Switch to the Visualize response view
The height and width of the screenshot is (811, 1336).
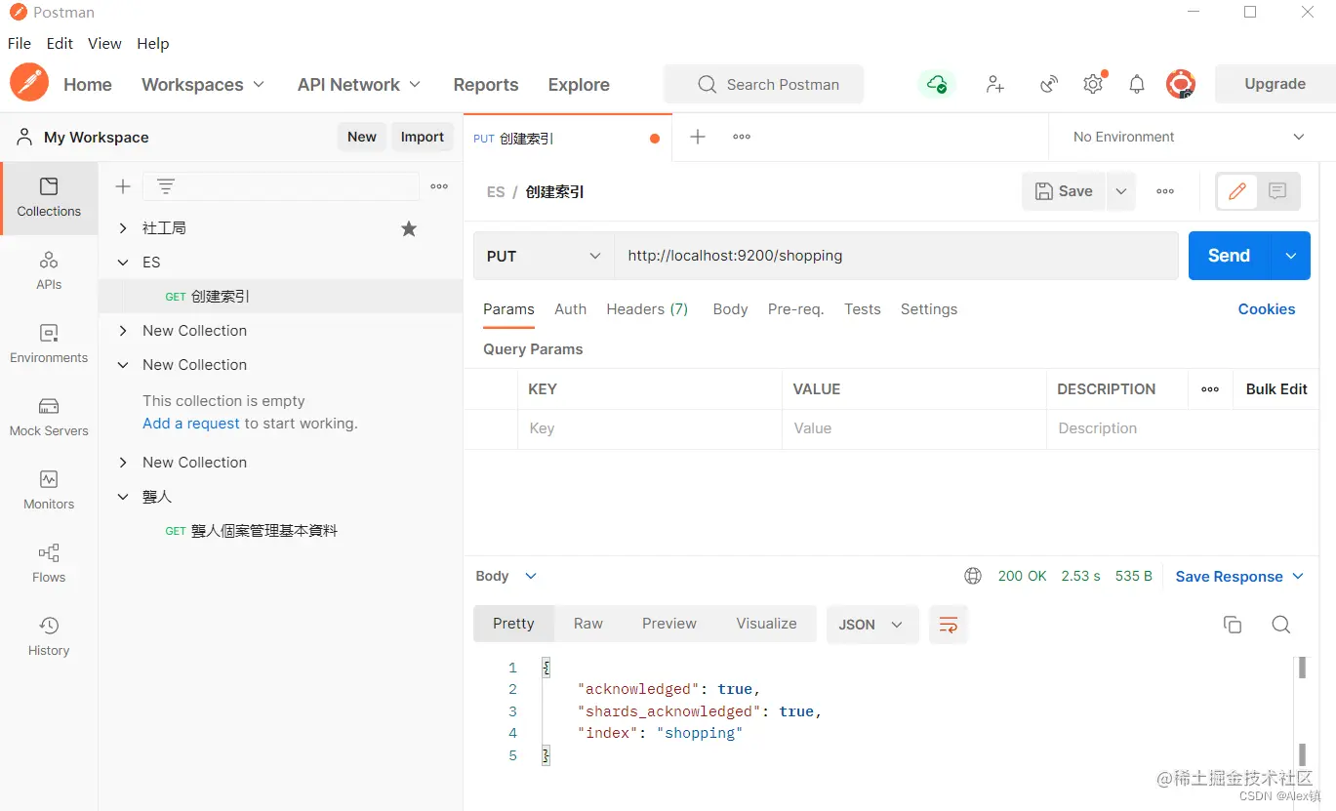766,624
